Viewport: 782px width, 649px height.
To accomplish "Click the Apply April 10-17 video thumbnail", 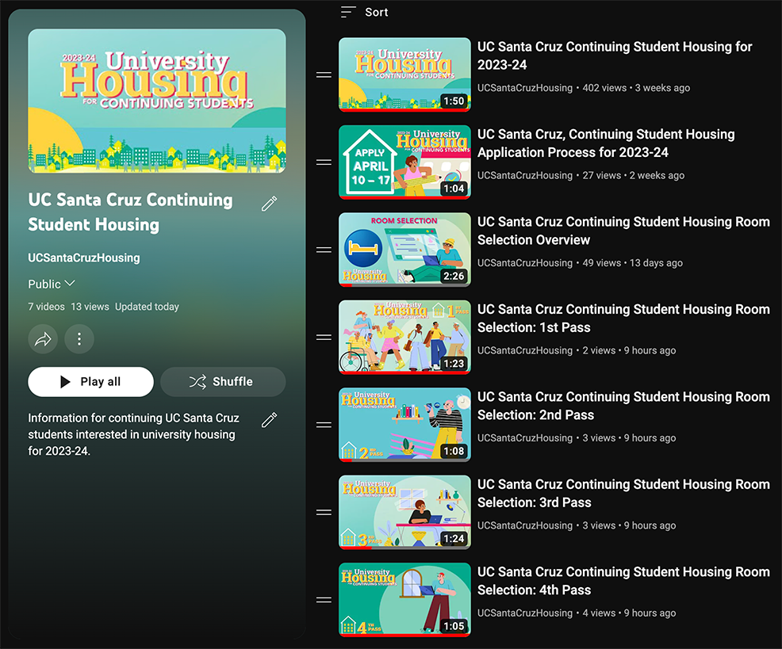I will (404, 162).
